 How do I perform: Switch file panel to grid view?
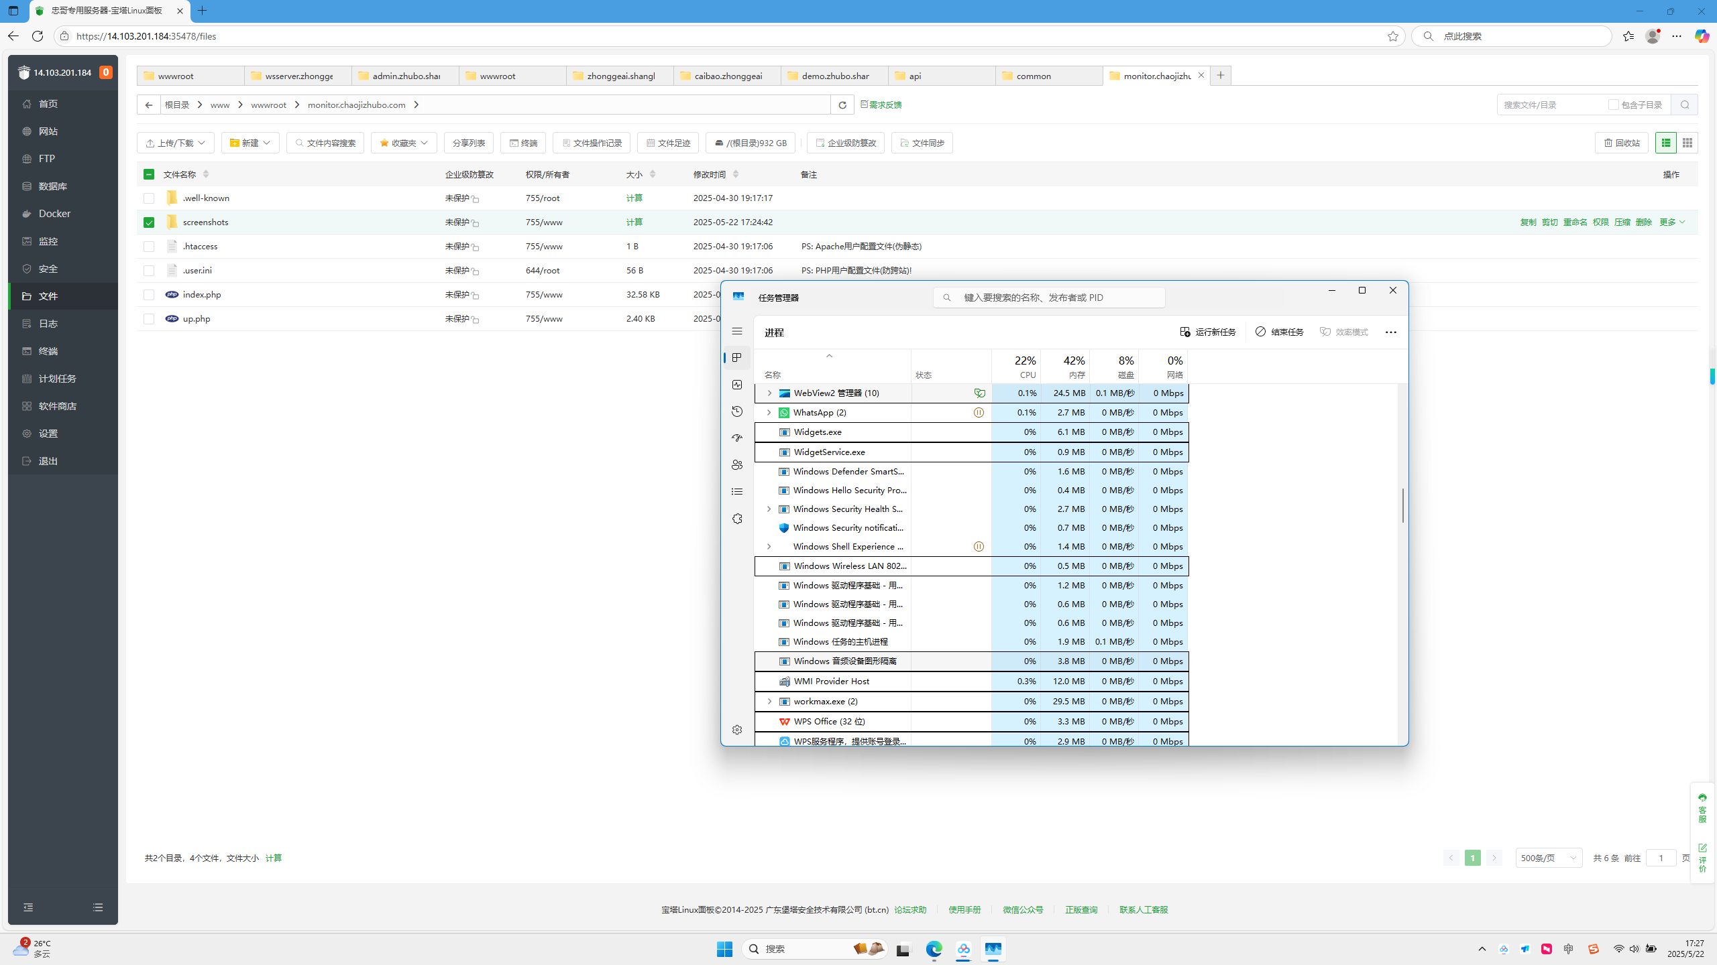coord(1687,143)
